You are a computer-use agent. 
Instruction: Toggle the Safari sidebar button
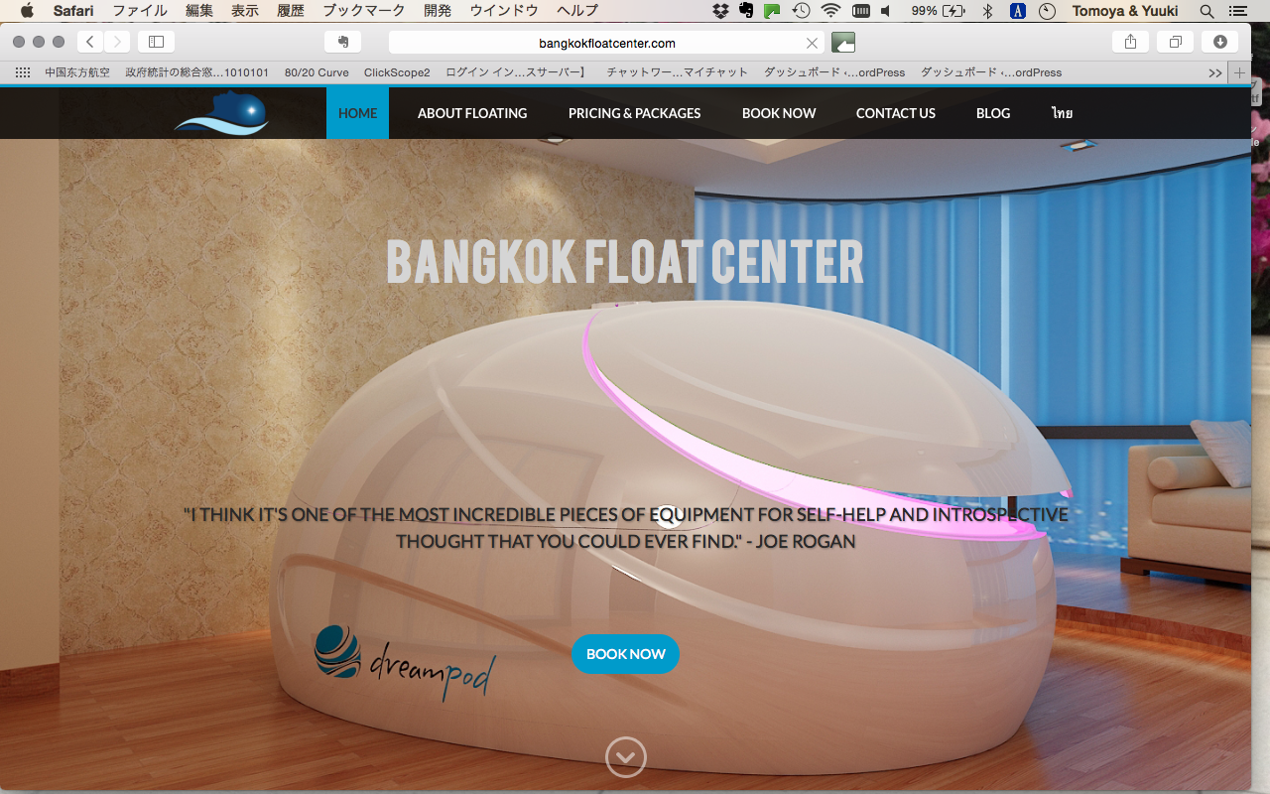[156, 42]
